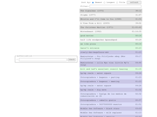Open Winterbeast (1992) entry
157x117 pixels.
111,31
